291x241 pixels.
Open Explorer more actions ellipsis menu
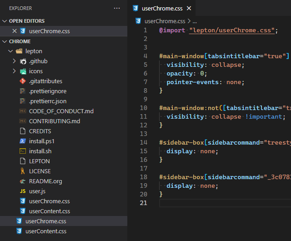click(x=117, y=8)
